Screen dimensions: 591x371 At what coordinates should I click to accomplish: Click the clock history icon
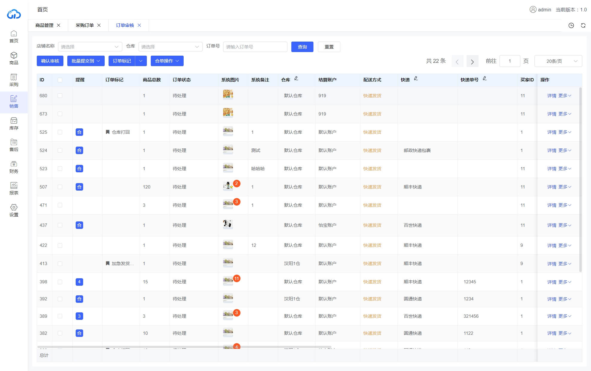571,25
